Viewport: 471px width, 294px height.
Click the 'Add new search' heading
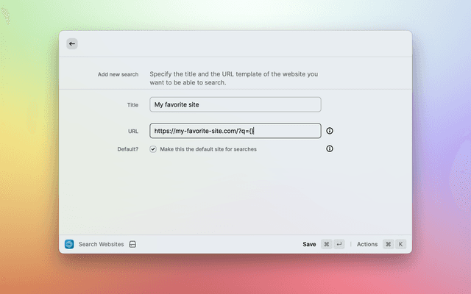[x=118, y=74]
